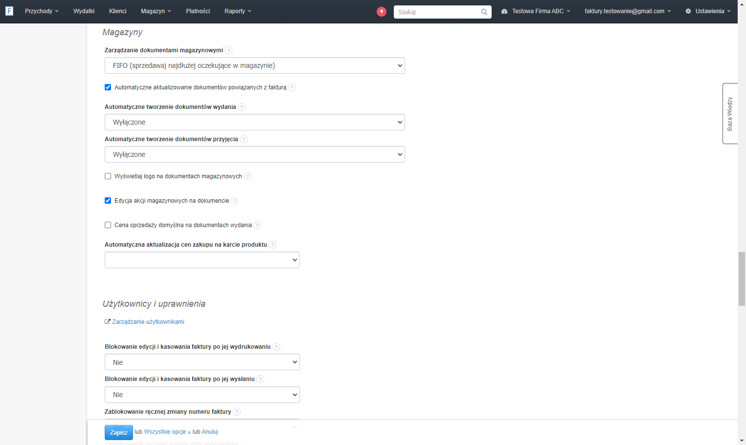Show help for blocking invoice after wydrukowaniu

(276, 347)
